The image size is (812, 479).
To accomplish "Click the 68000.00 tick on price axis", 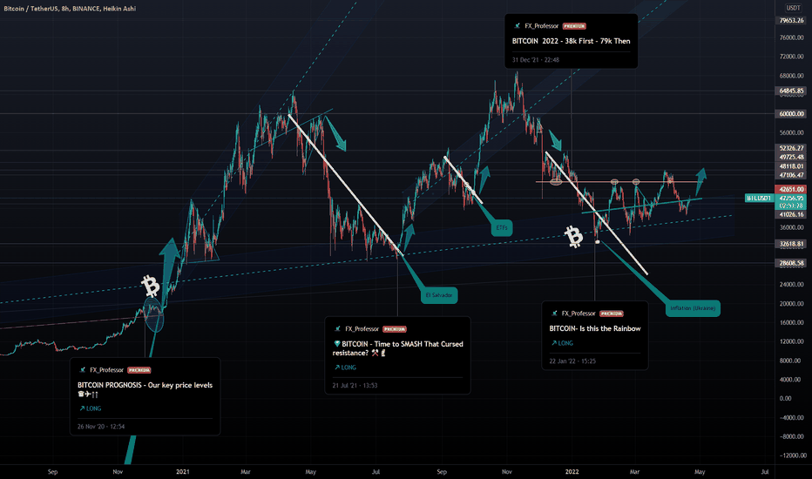I will [x=791, y=76].
